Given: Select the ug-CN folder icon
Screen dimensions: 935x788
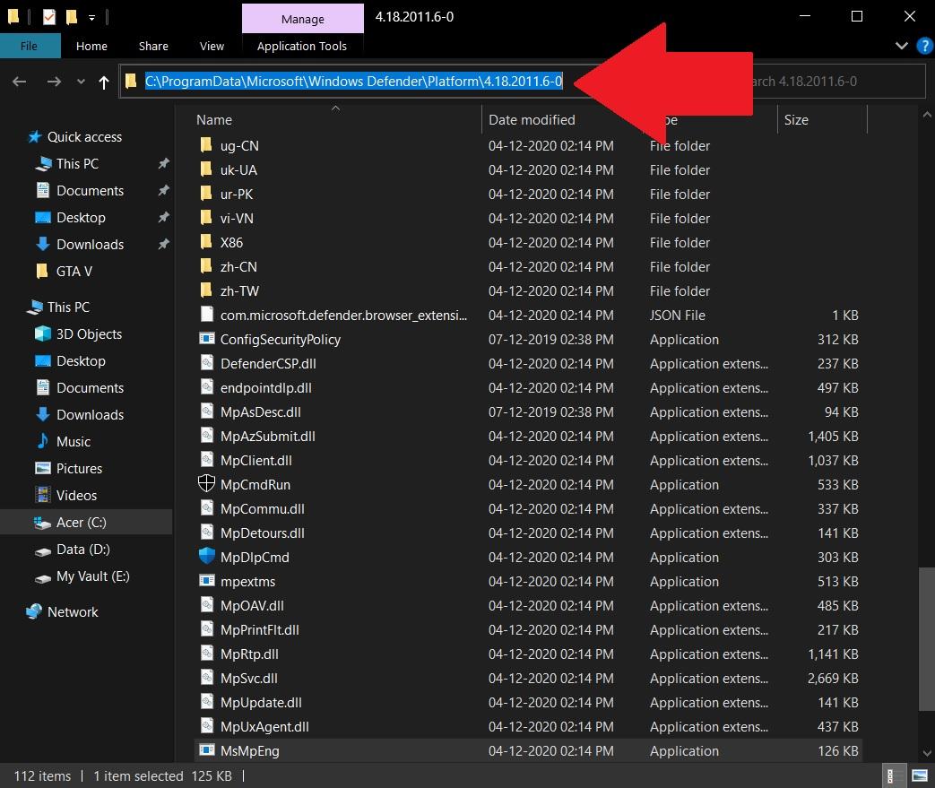Looking at the screenshot, I should click(x=206, y=145).
